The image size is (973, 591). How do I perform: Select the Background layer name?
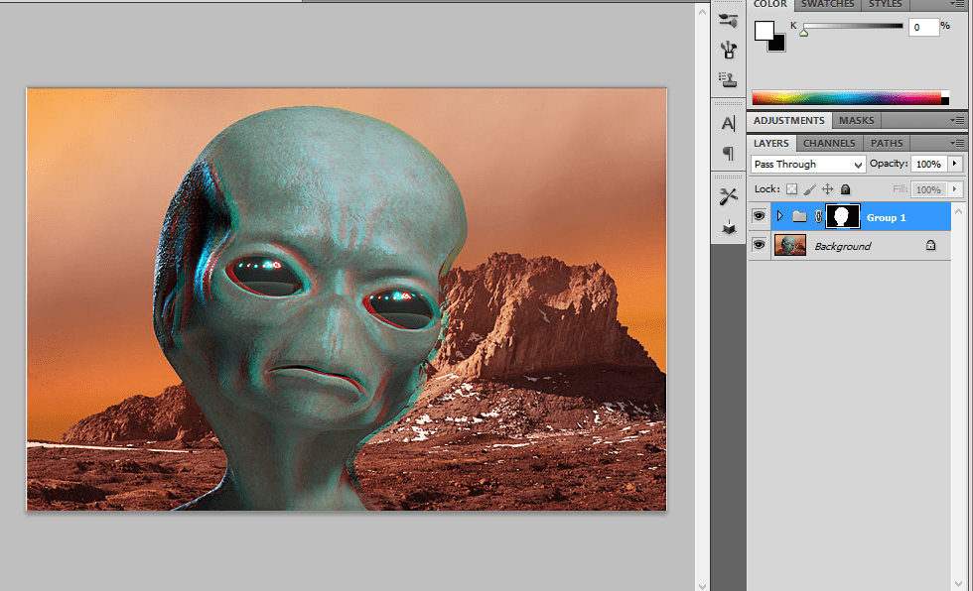(843, 246)
